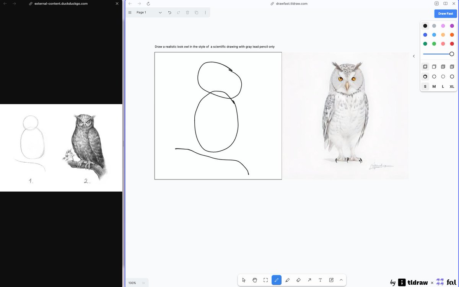Viewport: 459px width, 287px height.
Task: Open the hamburger menu next to Page 1
Action: (130, 12)
